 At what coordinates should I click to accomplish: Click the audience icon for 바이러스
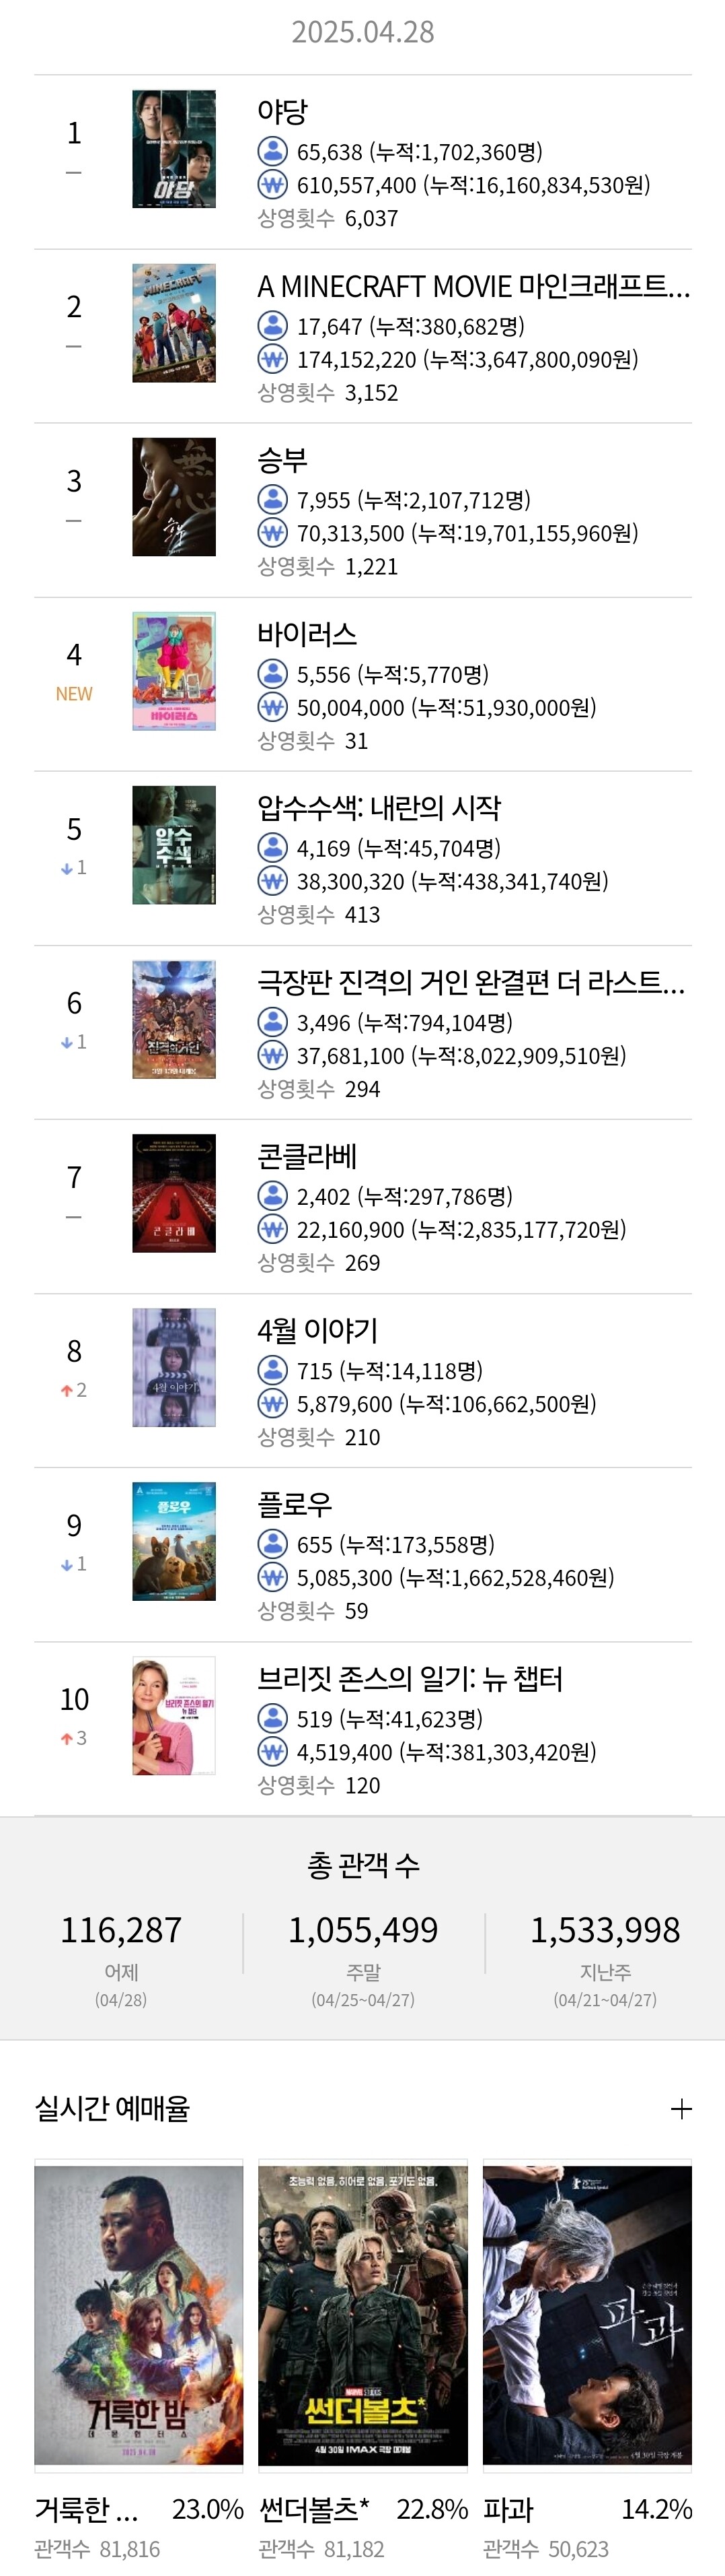[x=272, y=674]
